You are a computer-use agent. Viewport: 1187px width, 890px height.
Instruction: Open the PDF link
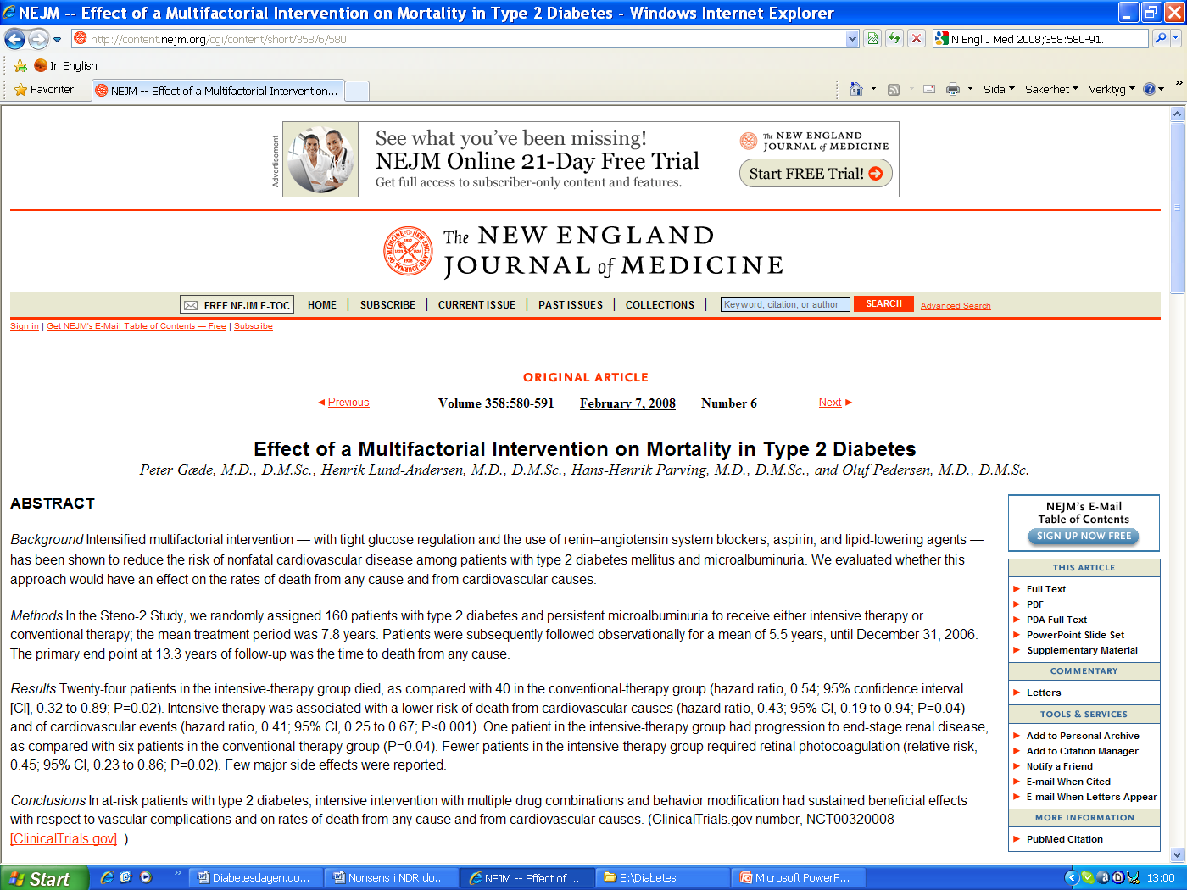click(1035, 604)
